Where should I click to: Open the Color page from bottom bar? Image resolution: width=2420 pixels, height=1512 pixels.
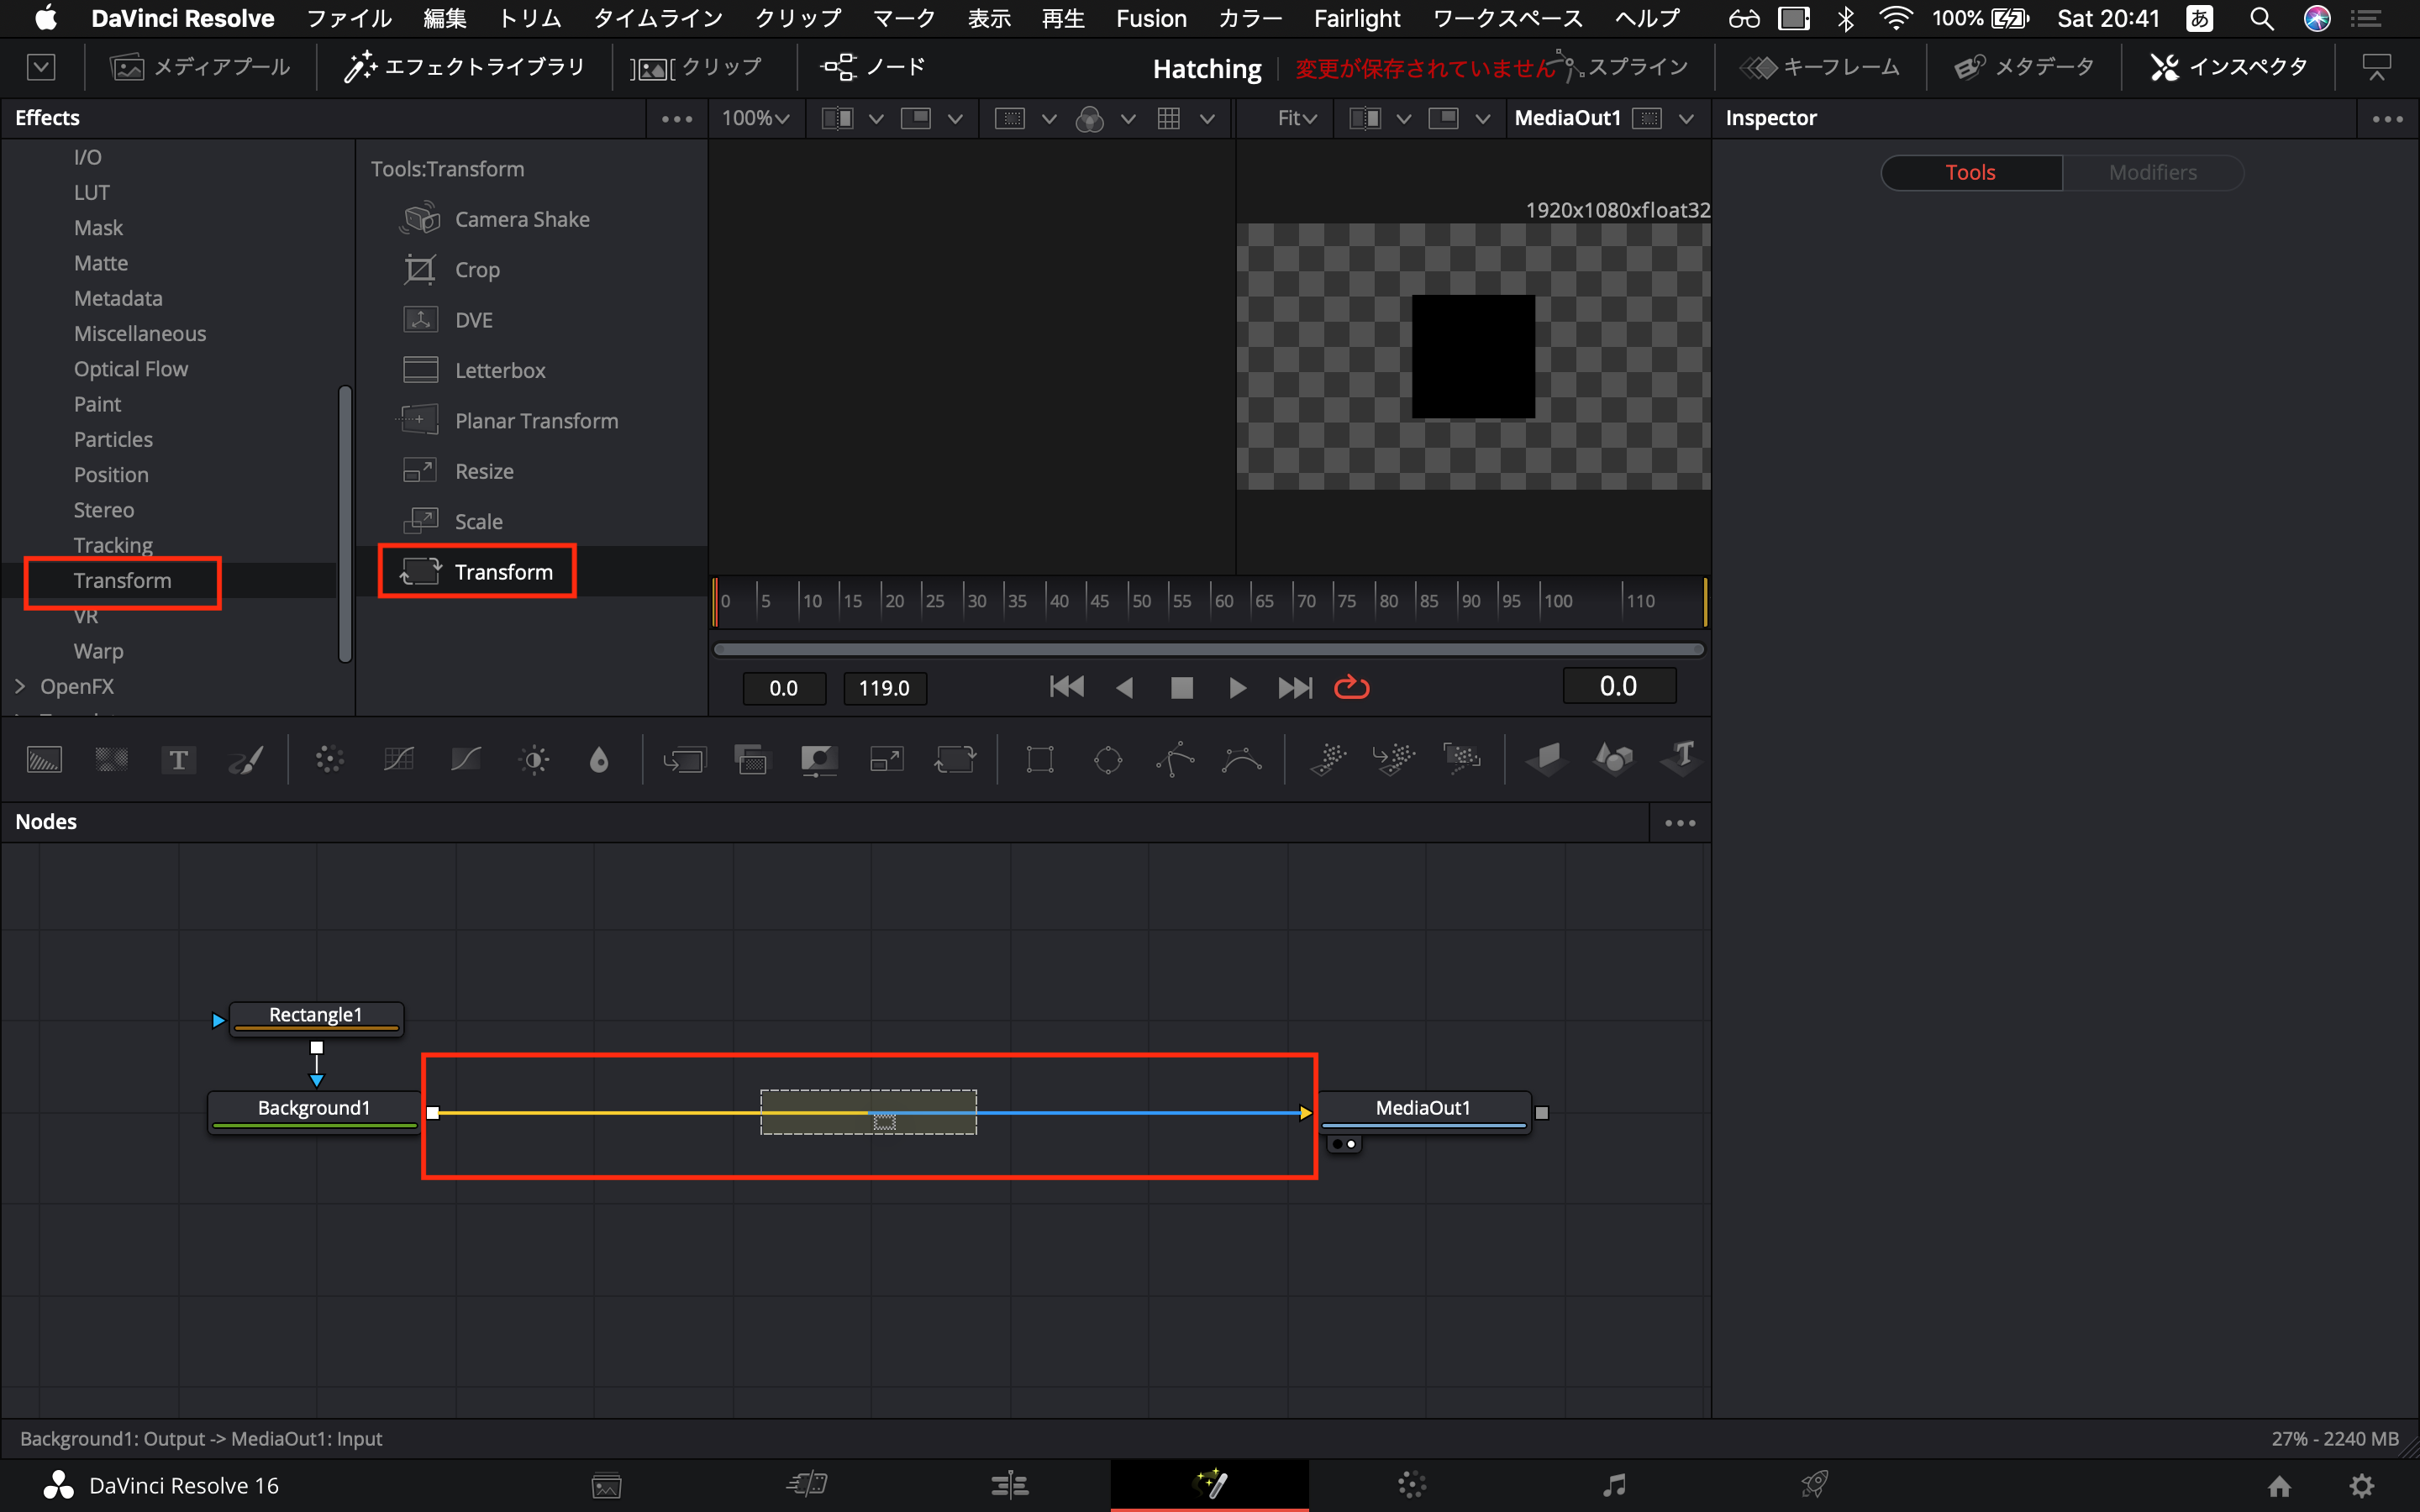[1412, 1484]
